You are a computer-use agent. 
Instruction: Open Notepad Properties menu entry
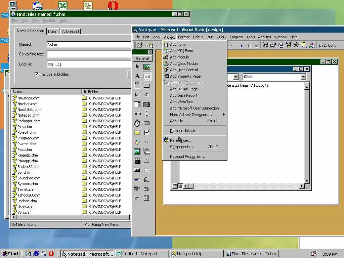195,157
